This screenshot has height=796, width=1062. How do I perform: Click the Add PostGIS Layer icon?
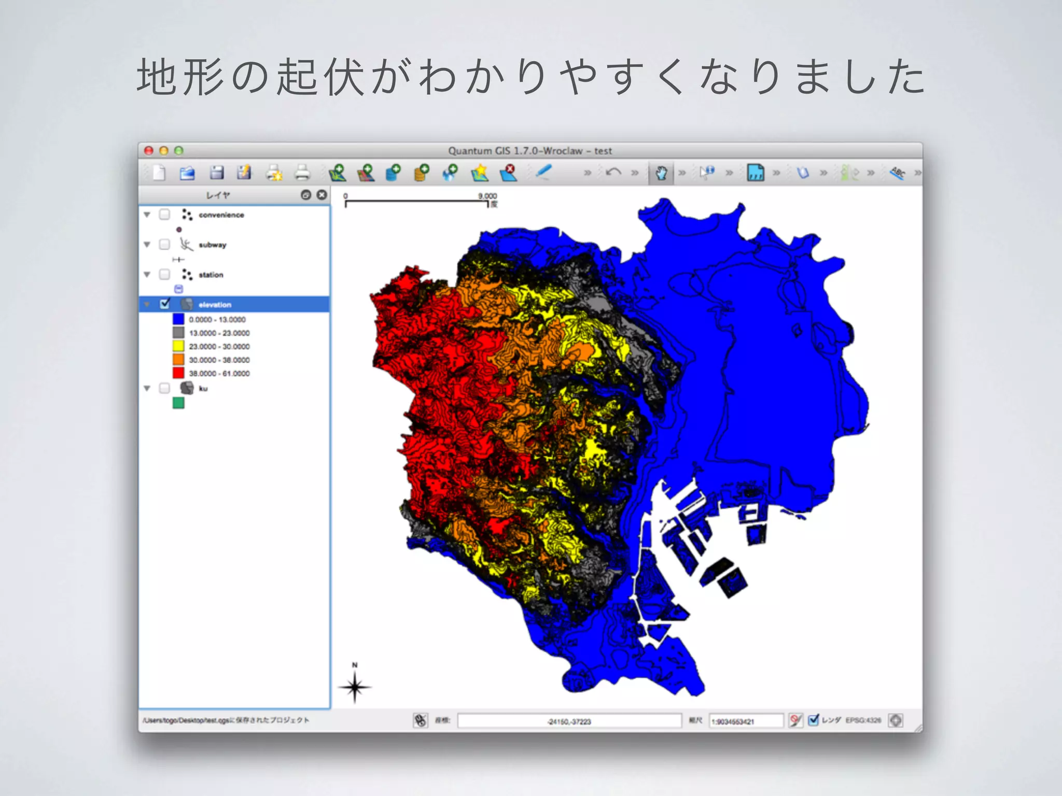pyautogui.click(x=394, y=173)
